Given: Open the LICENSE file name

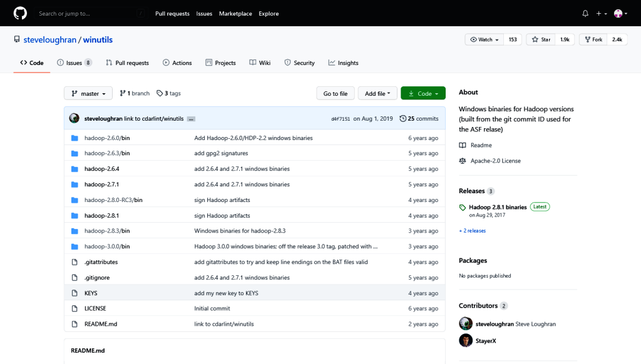Looking at the screenshot, I should point(95,308).
